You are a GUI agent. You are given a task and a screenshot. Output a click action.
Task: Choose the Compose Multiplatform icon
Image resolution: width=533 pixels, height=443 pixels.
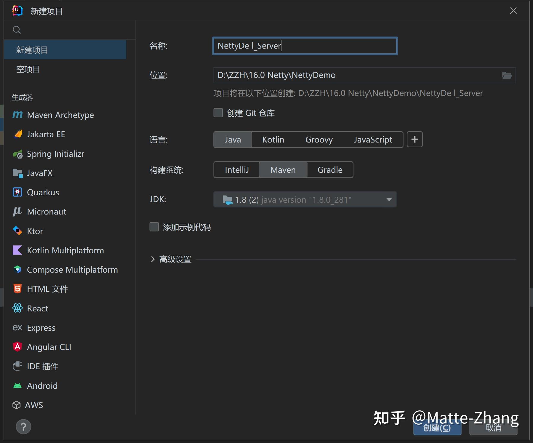click(x=17, y=269)
